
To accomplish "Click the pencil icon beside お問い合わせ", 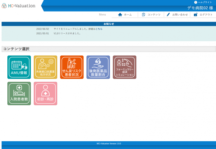I will tap(168, 15).
